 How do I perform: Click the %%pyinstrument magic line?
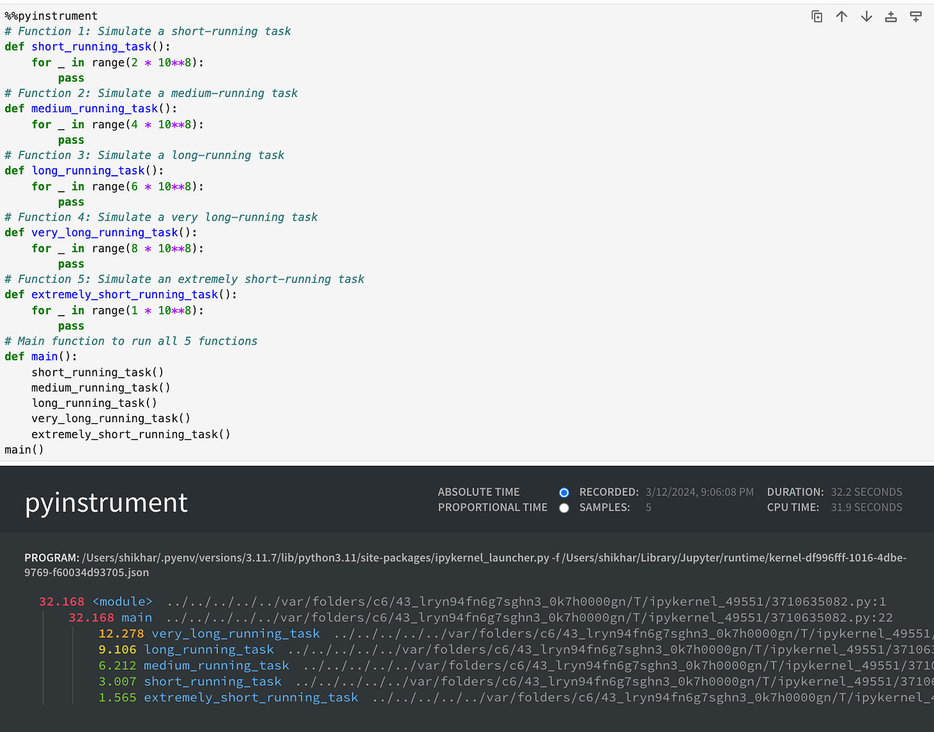51,16
